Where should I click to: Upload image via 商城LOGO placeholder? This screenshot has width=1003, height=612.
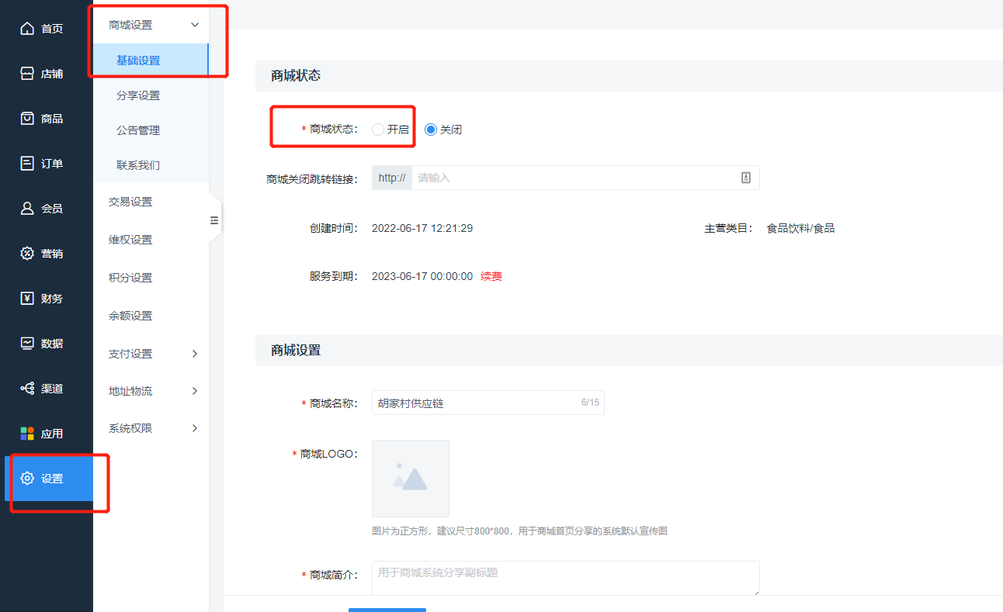point(411,479)
